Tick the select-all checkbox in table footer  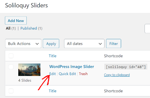[11, 91]
